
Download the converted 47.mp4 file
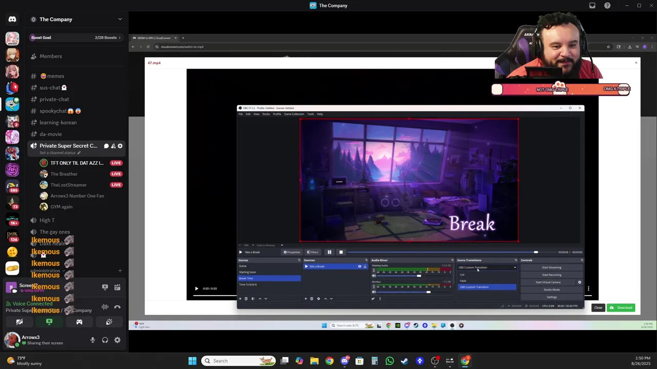tap(621, 307)
